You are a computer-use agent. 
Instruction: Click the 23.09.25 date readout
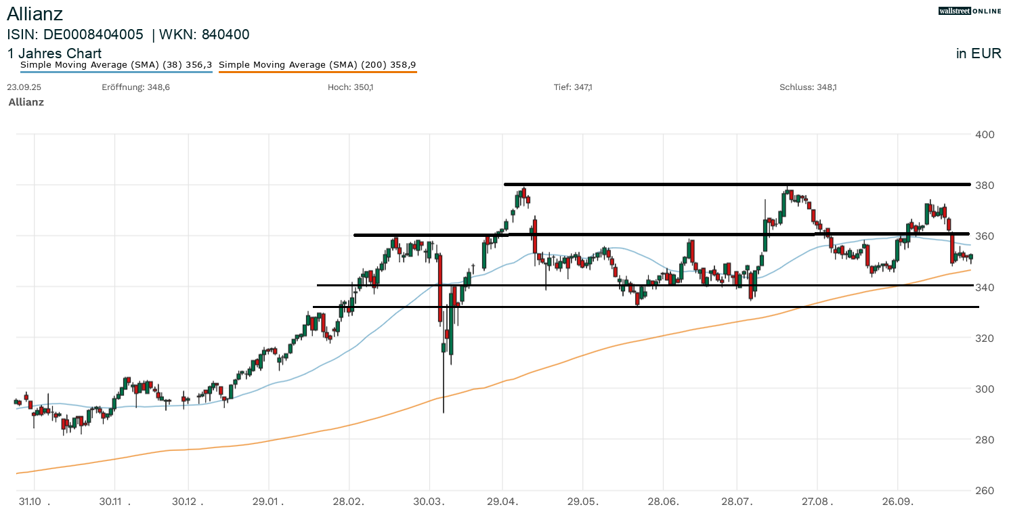20,87
